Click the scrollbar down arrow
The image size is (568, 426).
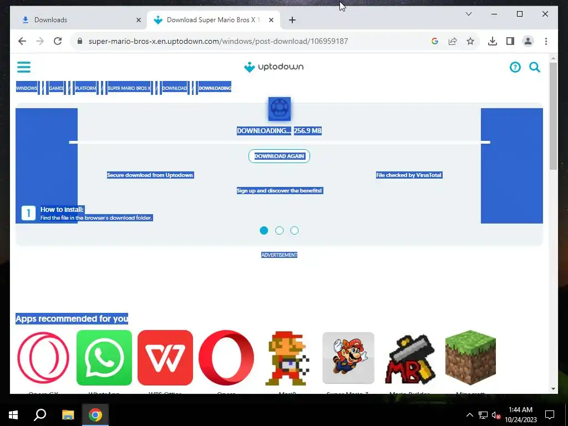[x=553, y=389]
